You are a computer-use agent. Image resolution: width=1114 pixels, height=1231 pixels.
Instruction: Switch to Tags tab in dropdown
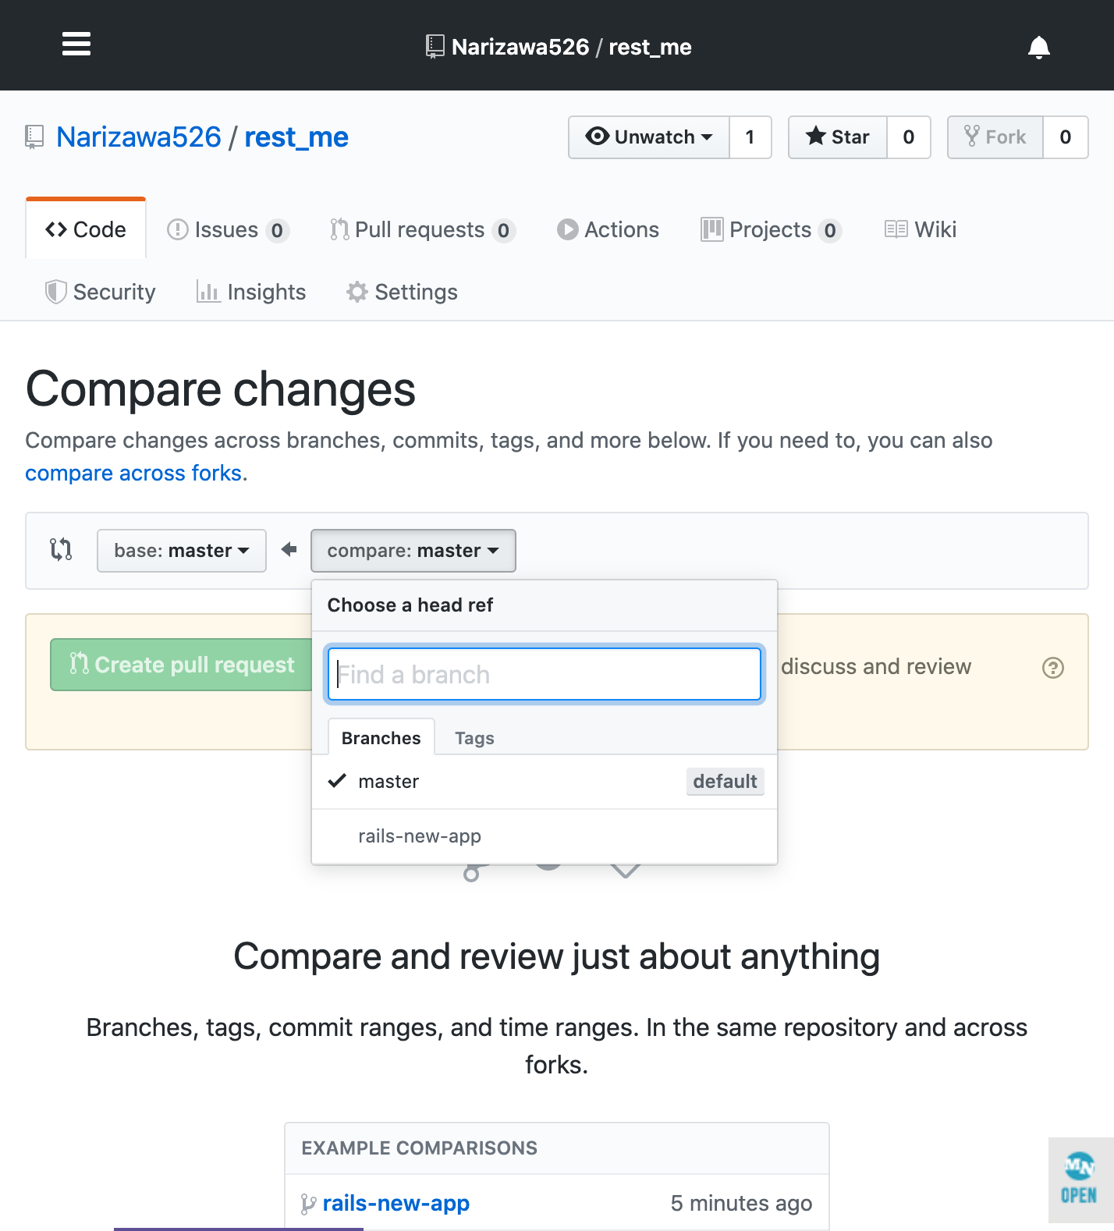pos(474,738)
